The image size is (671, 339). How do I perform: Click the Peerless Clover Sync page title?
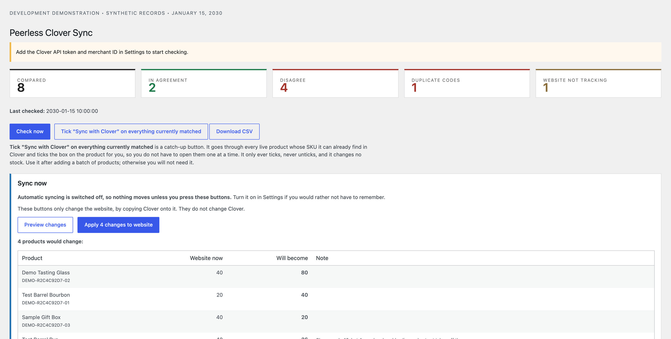[51, 33]
